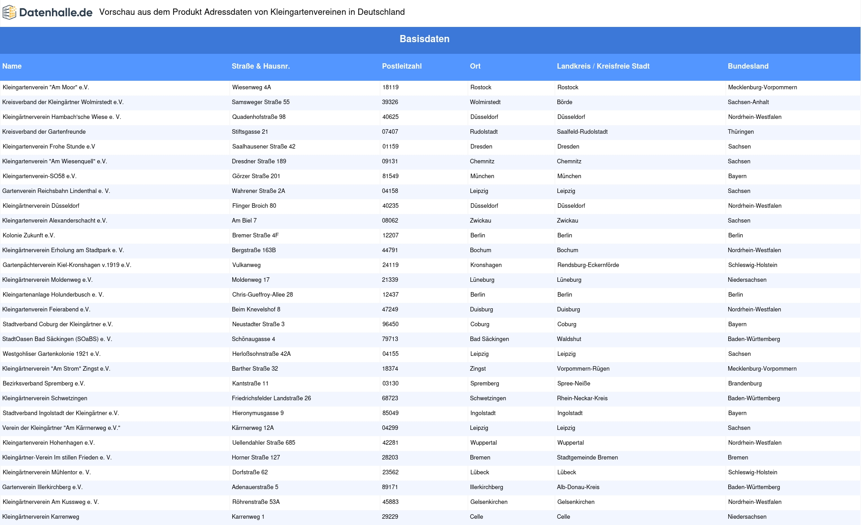Click Gartenverein Reichsbahn Lindenthal e. V.
The height and width of the screenshot is (525, 861).
coord(56,191)
